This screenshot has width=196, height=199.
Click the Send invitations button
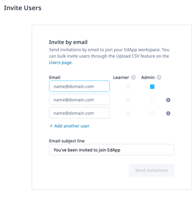pos(152,170)
